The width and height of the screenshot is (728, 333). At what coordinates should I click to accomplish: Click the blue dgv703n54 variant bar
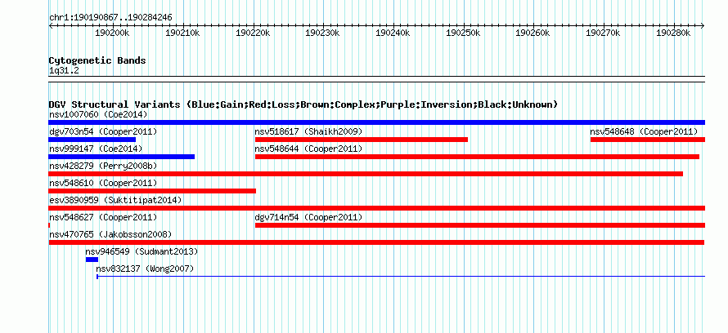click(92, 140)
